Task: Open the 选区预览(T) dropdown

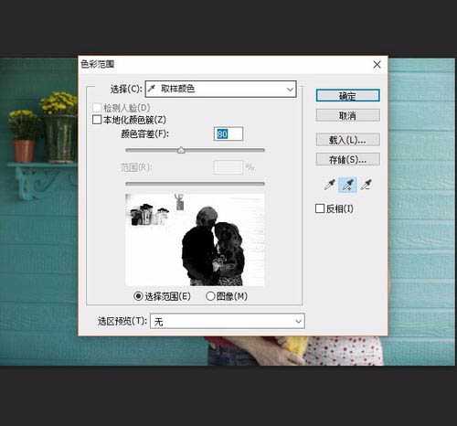Action: (228, 321)
